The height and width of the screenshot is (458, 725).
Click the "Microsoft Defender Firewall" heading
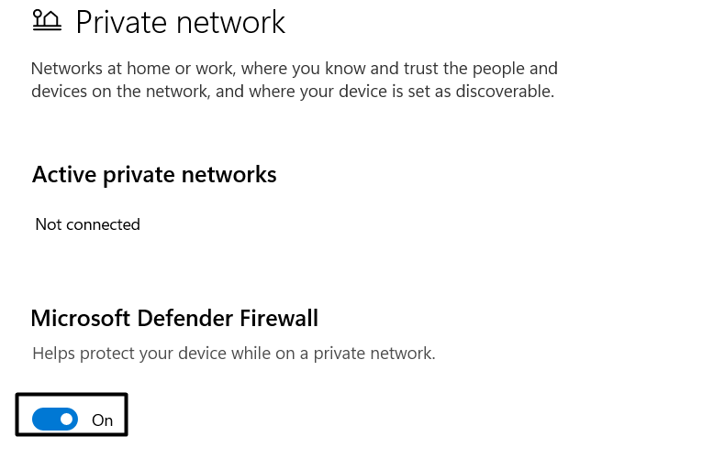coord(174,318)
